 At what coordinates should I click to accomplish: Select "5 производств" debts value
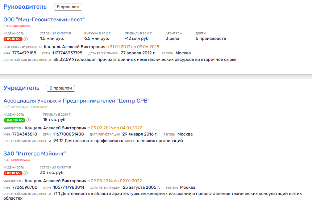(211, 39)
